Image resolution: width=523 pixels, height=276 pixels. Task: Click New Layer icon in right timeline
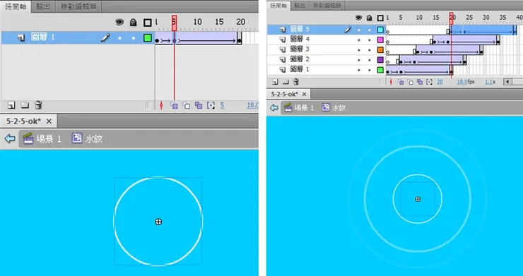[276, 82]
